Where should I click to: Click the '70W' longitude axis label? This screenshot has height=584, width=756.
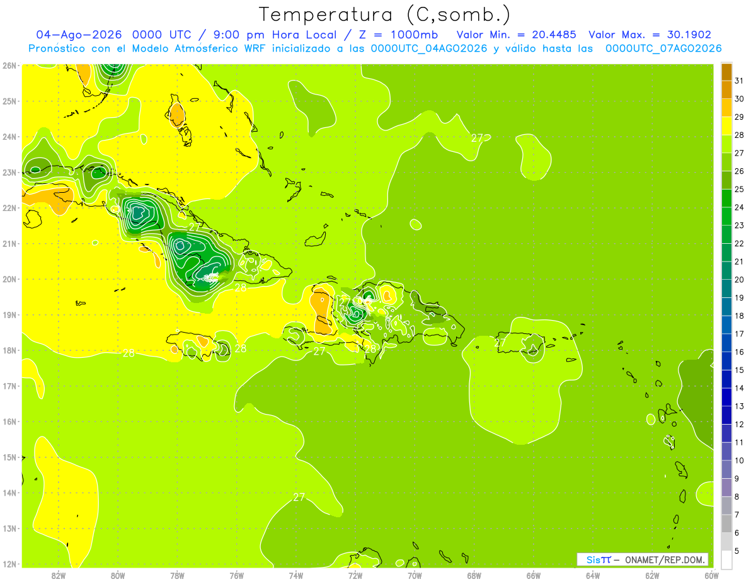pos(415,575)
